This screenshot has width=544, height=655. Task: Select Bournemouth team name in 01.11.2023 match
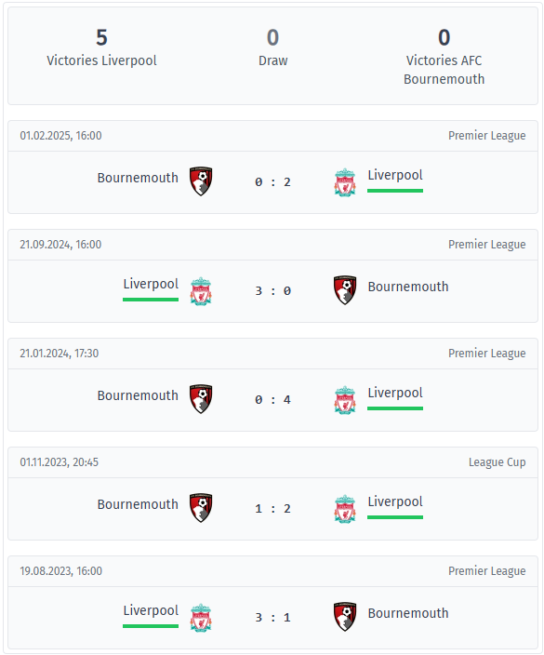pos(138,504)
